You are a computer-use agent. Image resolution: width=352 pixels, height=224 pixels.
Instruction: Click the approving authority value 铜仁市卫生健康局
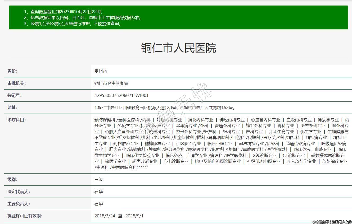(111, 83)
